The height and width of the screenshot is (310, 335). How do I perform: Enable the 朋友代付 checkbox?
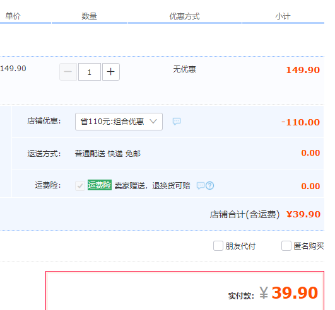(x=218, y=246)
